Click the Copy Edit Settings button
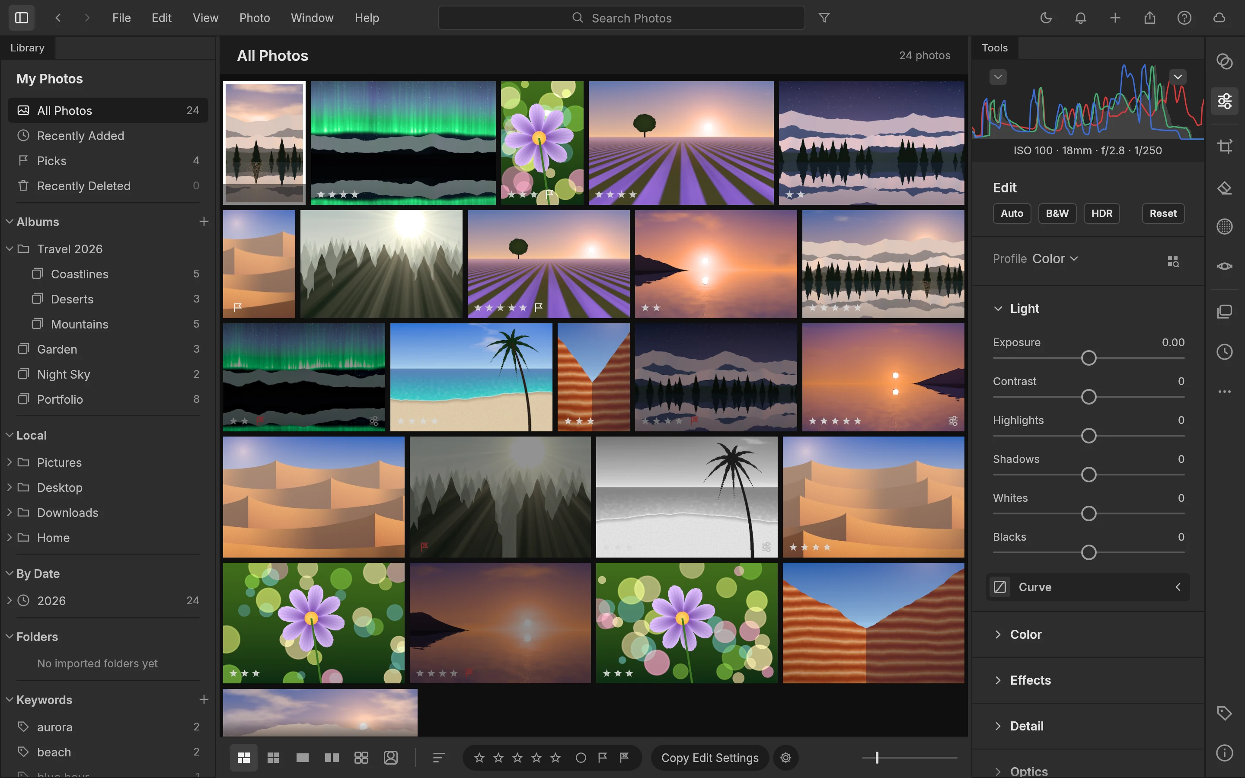This screenshot has width=1245, height=778. tap(709, 757)
